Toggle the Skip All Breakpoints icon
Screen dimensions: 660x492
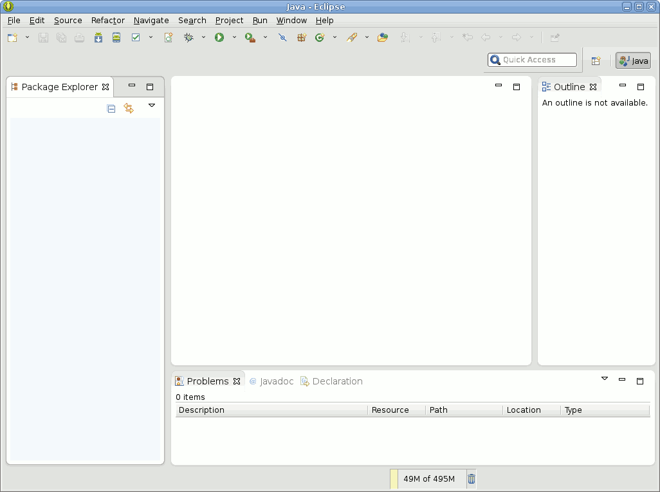pyautogui.click(x=283, y=37)
